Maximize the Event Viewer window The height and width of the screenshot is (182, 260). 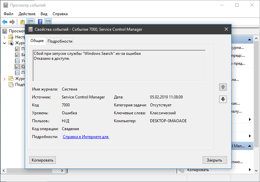pyautogui.click(x=237, y=5)
